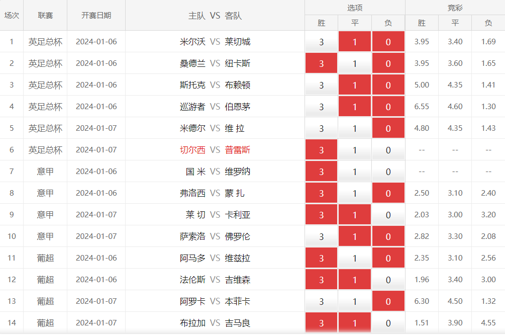This screenshot has width=505, height=335.
Task: Click the 竞彩 header
Action: [x=455, y=8]
